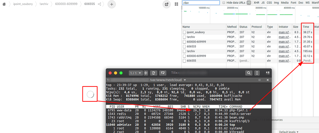This screenshot has width=319, height=133.
Task: Click the open-in-external-window round icon
Action: (x=167, y=4)
